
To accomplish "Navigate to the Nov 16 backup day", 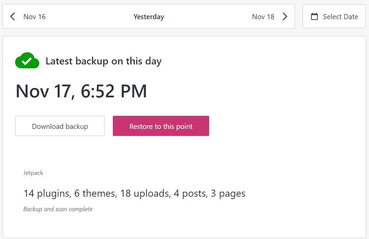I will click(x=34, y=16).
